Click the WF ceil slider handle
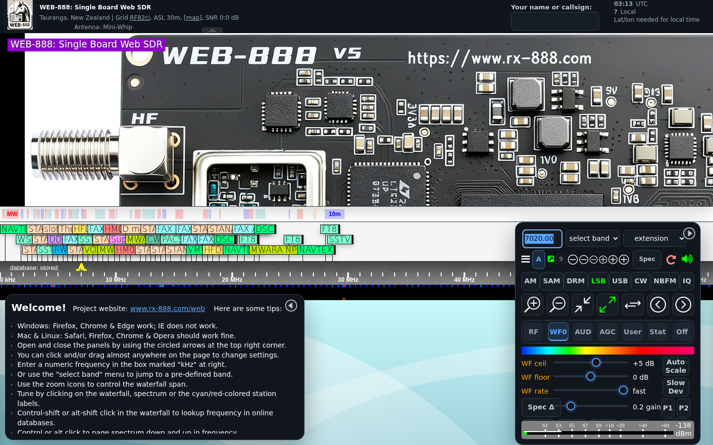This screenshot has width=713, height=445. pos(596,362)
